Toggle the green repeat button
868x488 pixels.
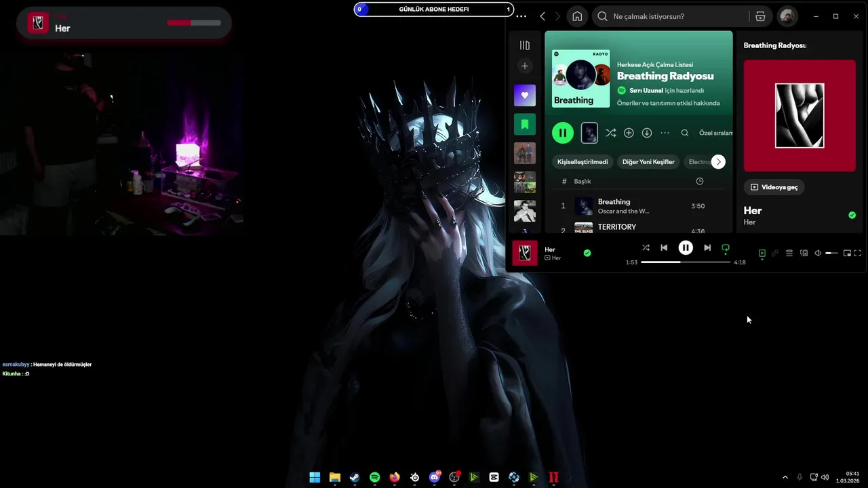pyautogui.click(x=726, y=248)
